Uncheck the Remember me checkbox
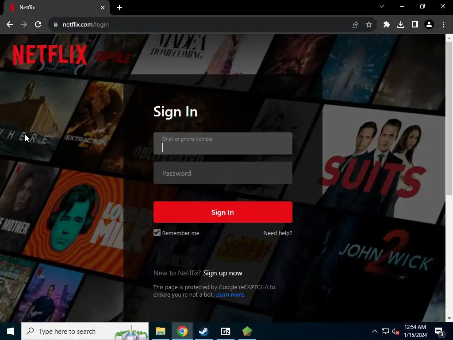Screen dimensions: 453x340 (x=157, y=233)
